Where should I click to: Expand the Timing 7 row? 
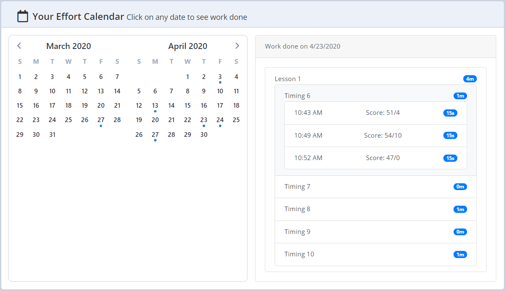pyautogui.click(x=297, y=187)
